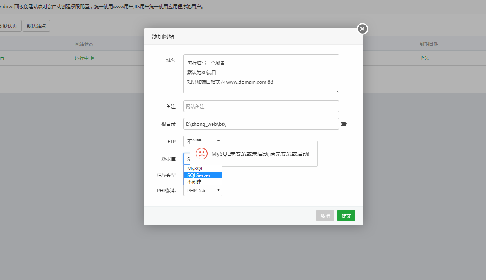Click the 域名 textarea
This screenshot has width=486, height=280.
(x=261, y=74)
